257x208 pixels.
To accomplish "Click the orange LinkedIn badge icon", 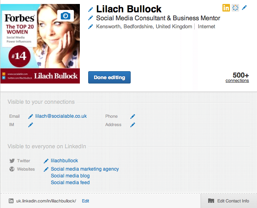I will [226, 8].
